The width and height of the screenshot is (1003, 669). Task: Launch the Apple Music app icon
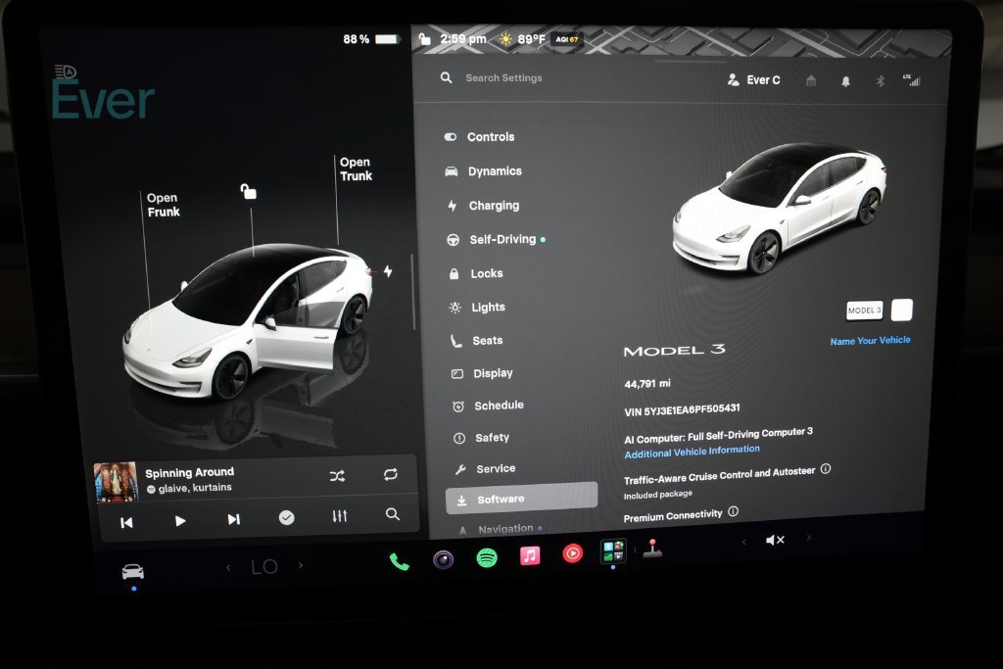pyautogui.click(x=530, y=555)
